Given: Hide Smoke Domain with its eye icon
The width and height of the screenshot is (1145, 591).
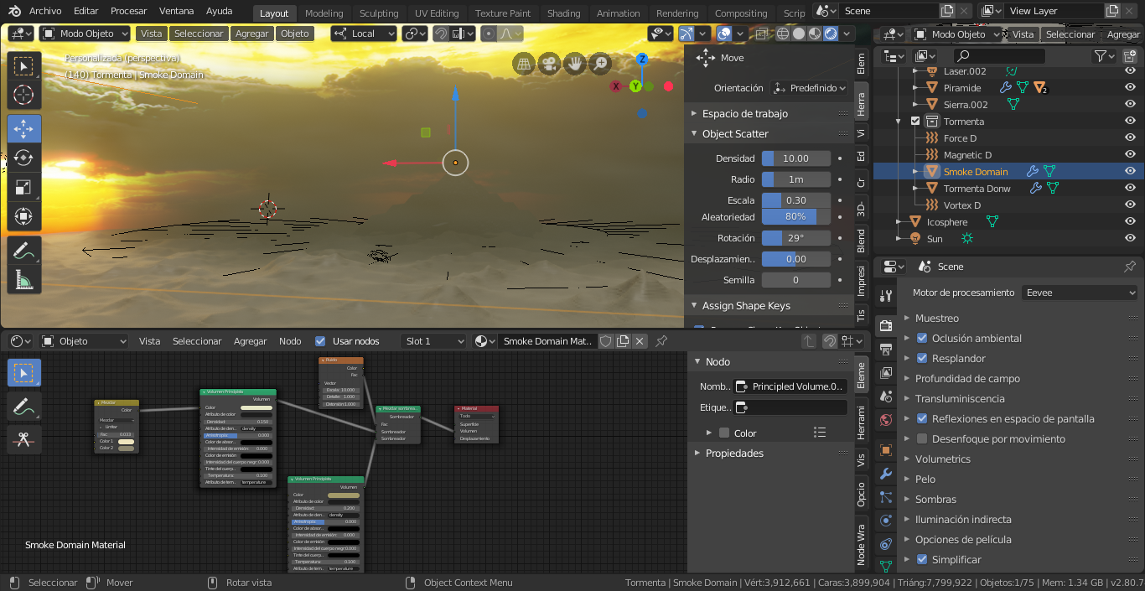Looking at the screenshot, I should 1130,172.
